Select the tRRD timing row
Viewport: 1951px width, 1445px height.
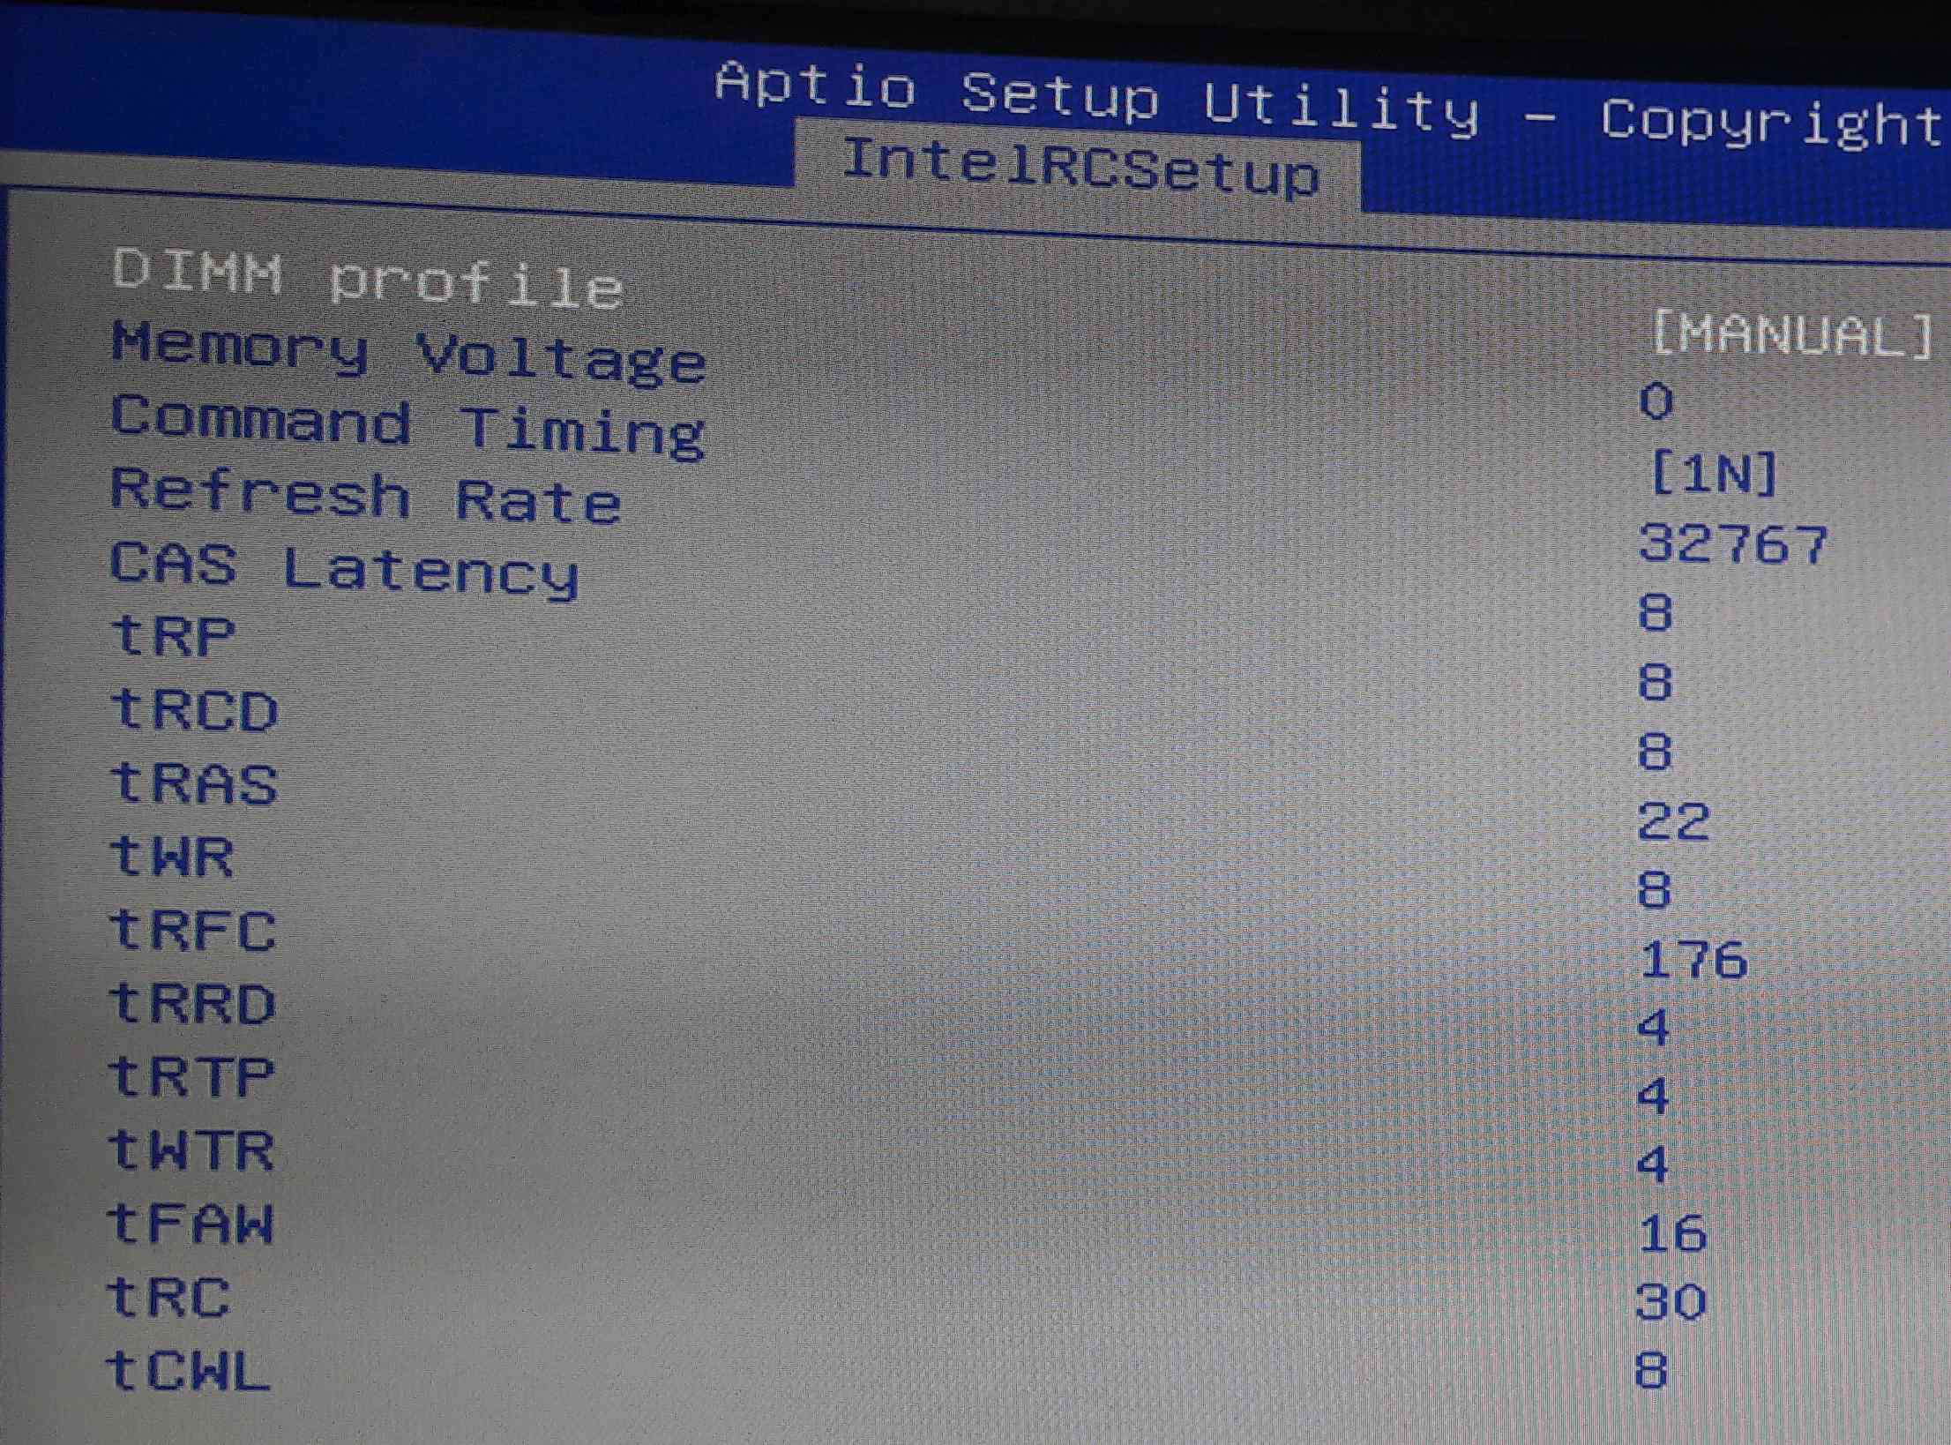(192, 1003)
